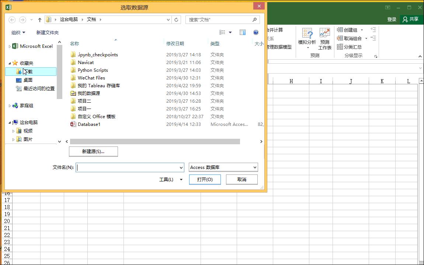Click the 分类汇总 subtotal icon
Image resolution: width=424 pixels, height=265 pixels.
(340, 47)
